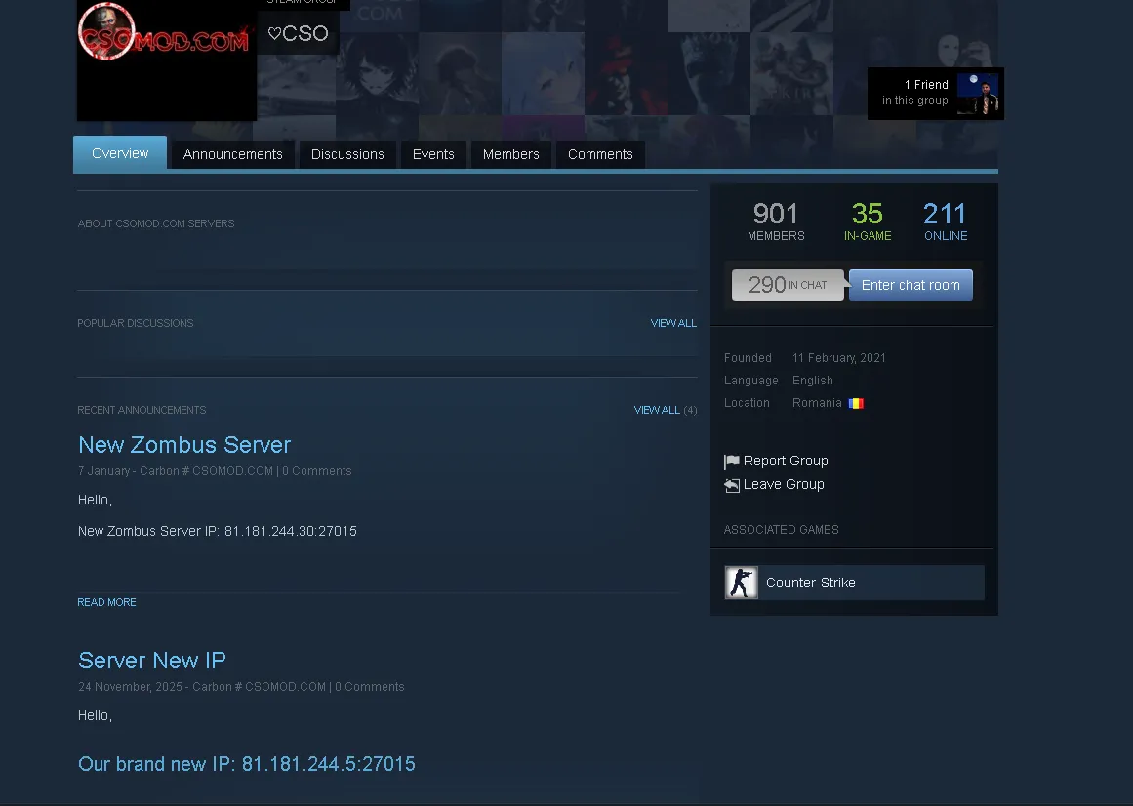This screenshot has height=806, width=1133.
Task: Click 'Our brand new IP: 81.181.244.5:27015' text
Action: coord(246,764)
